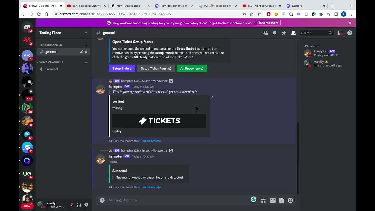Switch to the last Discord tab
Viewport: 375px width, 211px height.
coord(306,6)
